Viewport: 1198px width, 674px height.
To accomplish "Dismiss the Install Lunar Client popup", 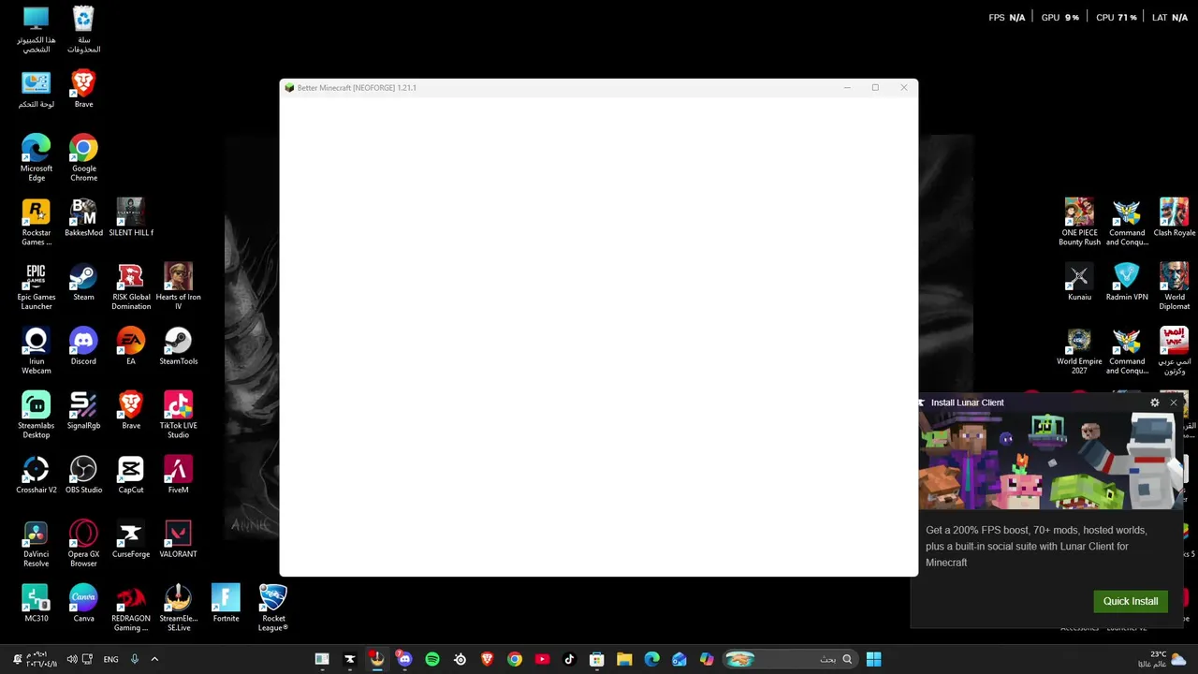I will (x=1174, y=403).
